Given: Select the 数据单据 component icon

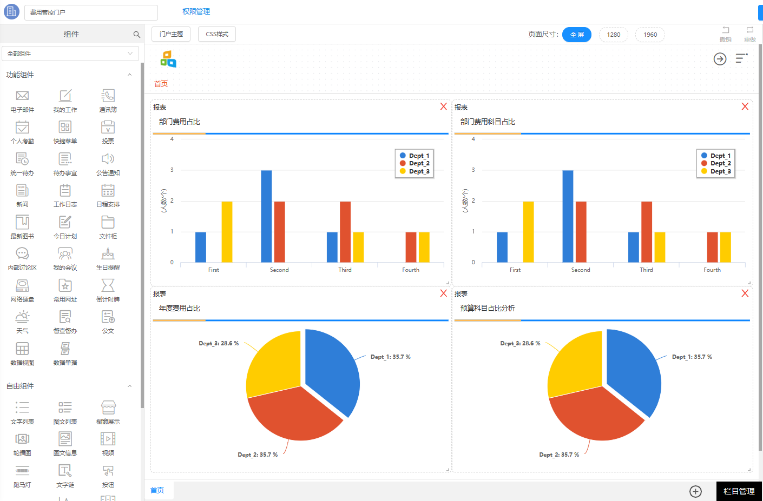Looking at the screenshot, I should click(x=65, y=349).
